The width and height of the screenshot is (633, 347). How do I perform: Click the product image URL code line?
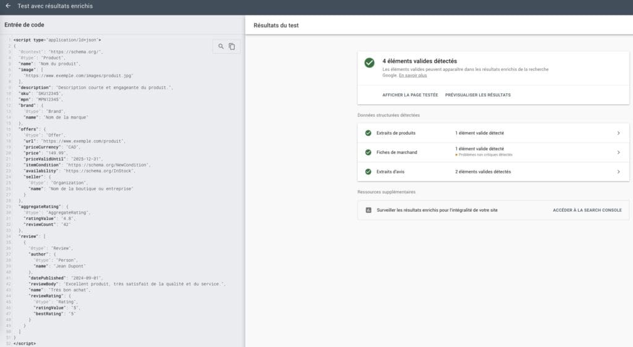[79, 76]
